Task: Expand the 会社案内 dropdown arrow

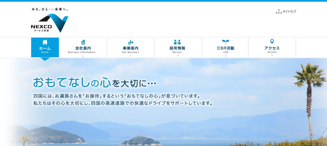Action: pos(83,56)
